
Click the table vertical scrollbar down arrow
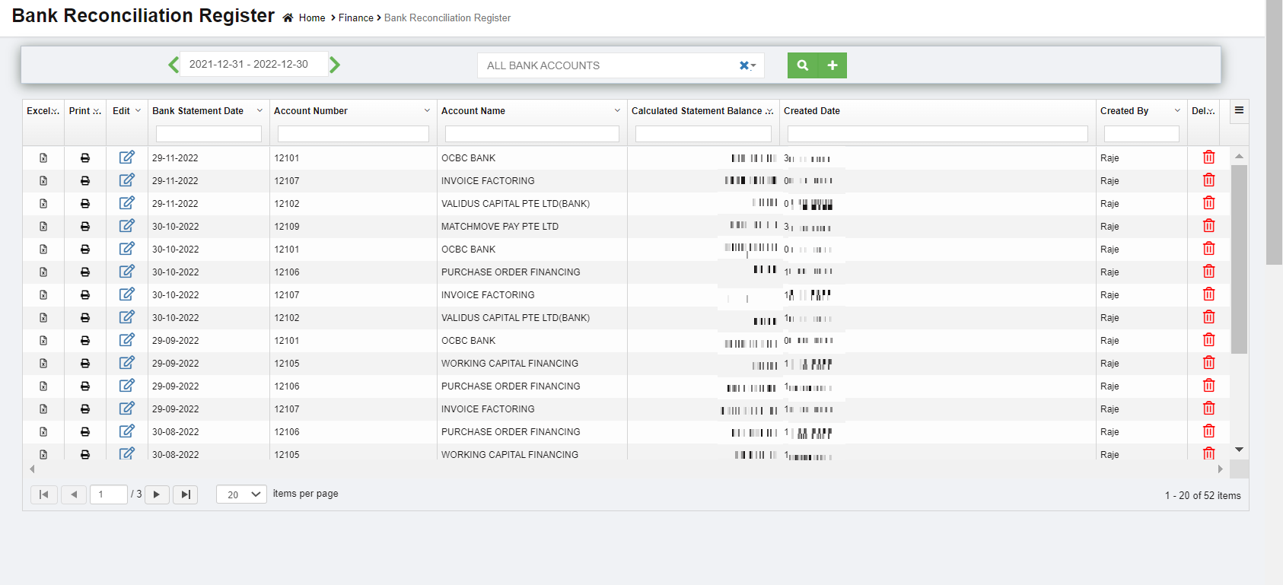pyautogui.click(x=1239, y=450)
